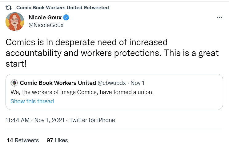The height and width of the screenshot is (150, 229).
Task: Click the @cbwupdx handle in quote
Action: click(112, 83)
